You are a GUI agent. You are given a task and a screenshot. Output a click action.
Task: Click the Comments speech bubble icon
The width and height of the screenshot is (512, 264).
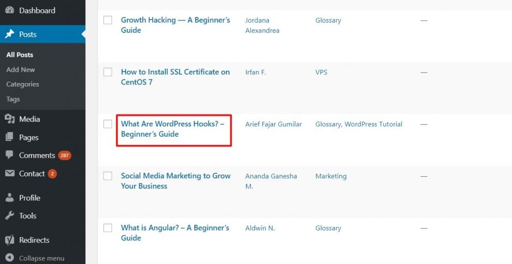point(10,155)
